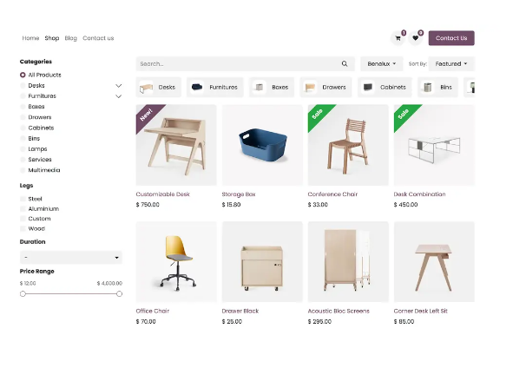
Task: Click the Contact Us button
Action: pyautogui.click(x=451, y=38)
